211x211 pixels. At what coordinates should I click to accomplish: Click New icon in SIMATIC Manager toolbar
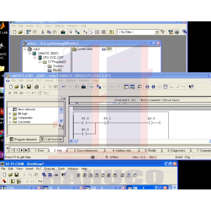click(14, 32)
